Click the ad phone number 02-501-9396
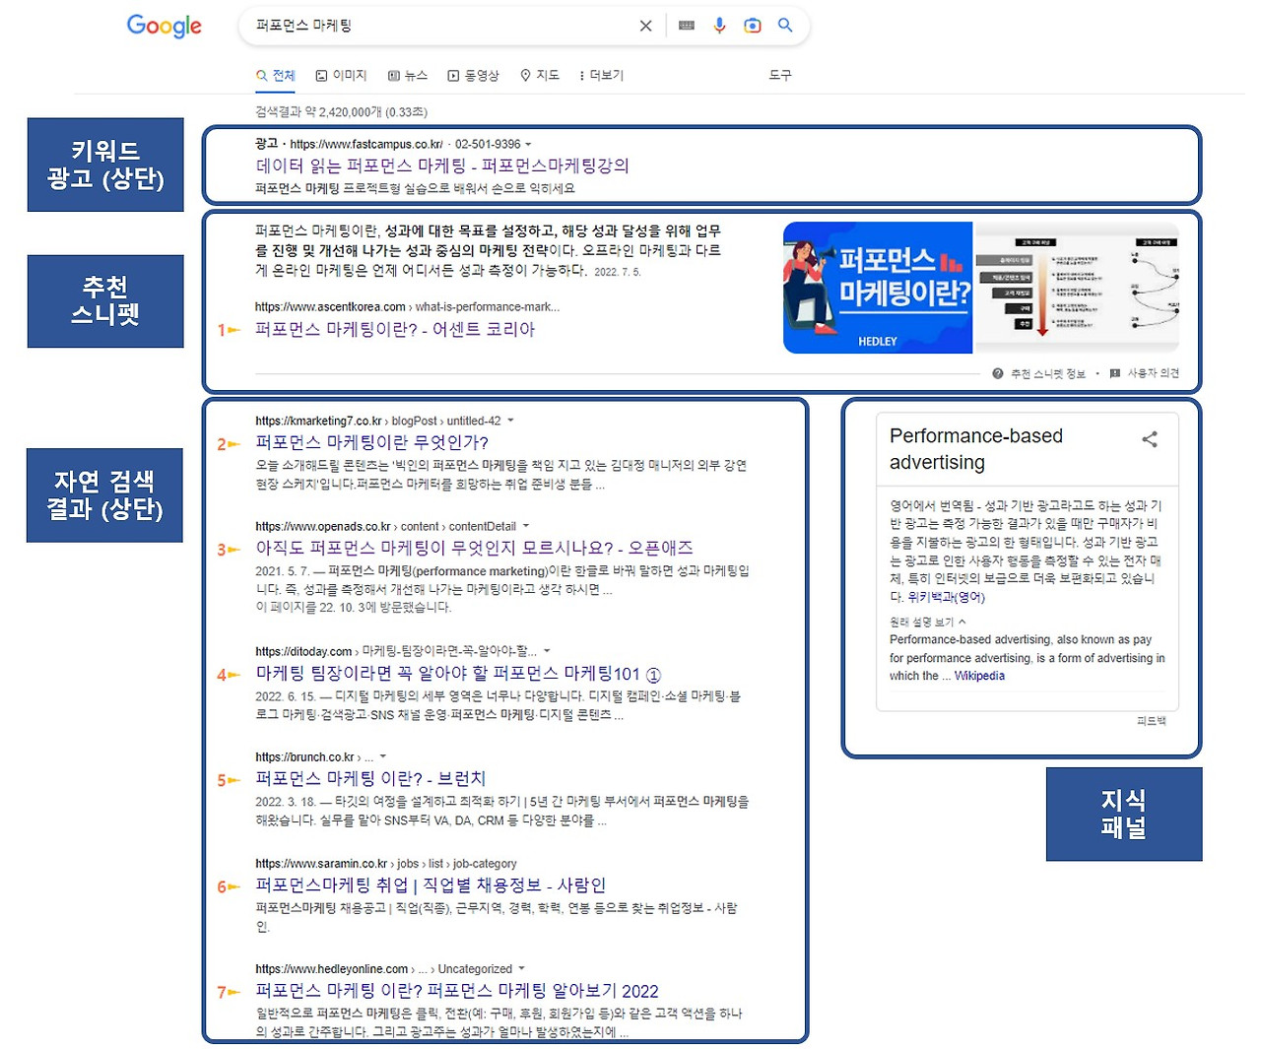Viewport: 1261px width, 1049px height. (x=488, y=144)
